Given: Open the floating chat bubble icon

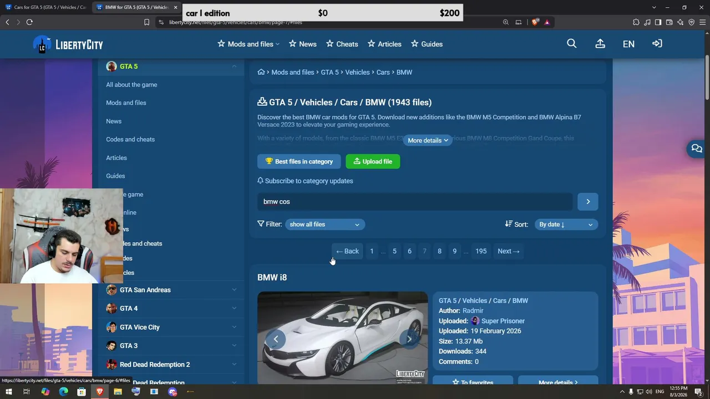Looking at the screenshot, I should pyautogui.click(x=697, y=149).
